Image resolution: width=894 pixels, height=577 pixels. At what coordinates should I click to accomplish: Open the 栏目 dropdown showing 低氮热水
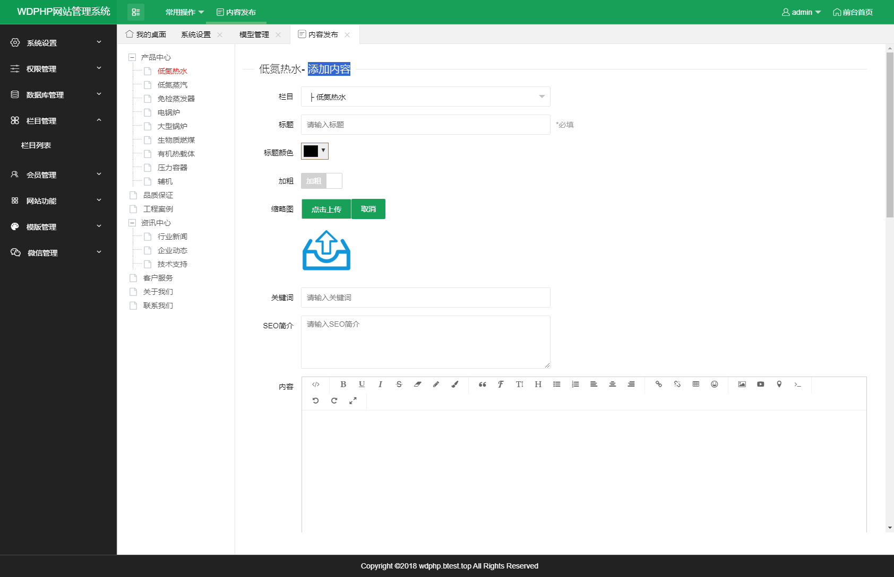[426, 97]
